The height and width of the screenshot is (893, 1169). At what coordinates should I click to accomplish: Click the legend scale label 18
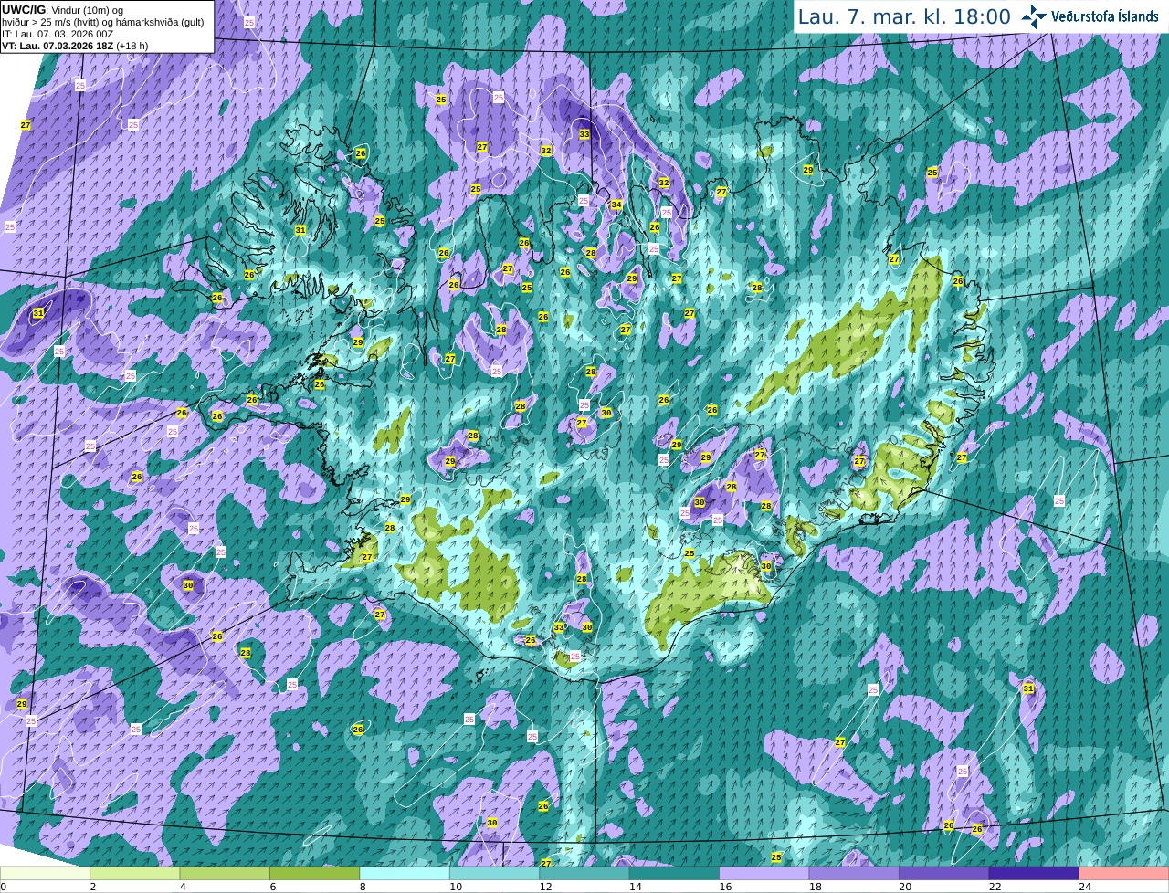point(815,887)
